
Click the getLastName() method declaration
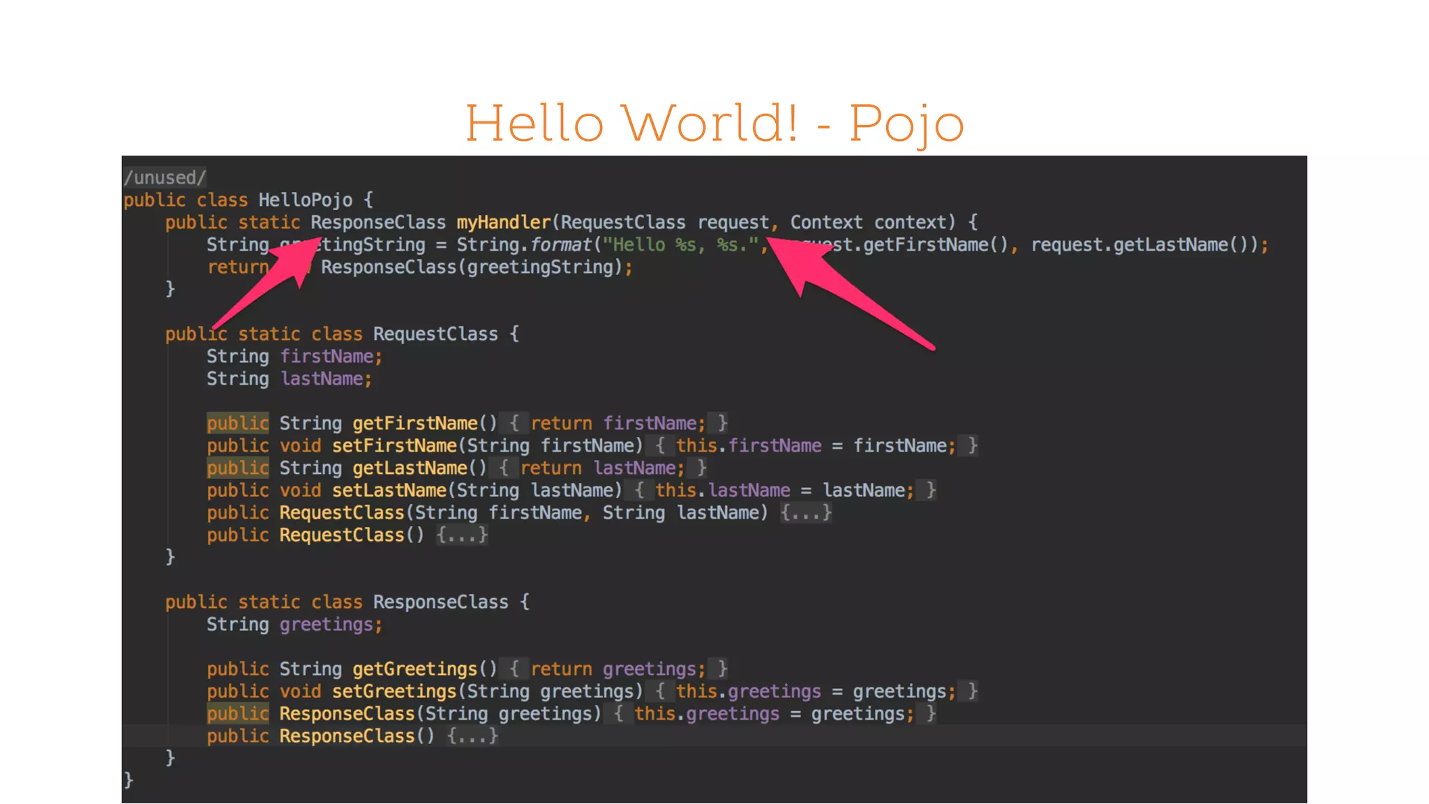pos(419,468)
